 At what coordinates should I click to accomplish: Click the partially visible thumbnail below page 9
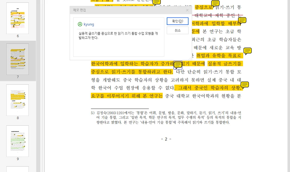[17, 170]
